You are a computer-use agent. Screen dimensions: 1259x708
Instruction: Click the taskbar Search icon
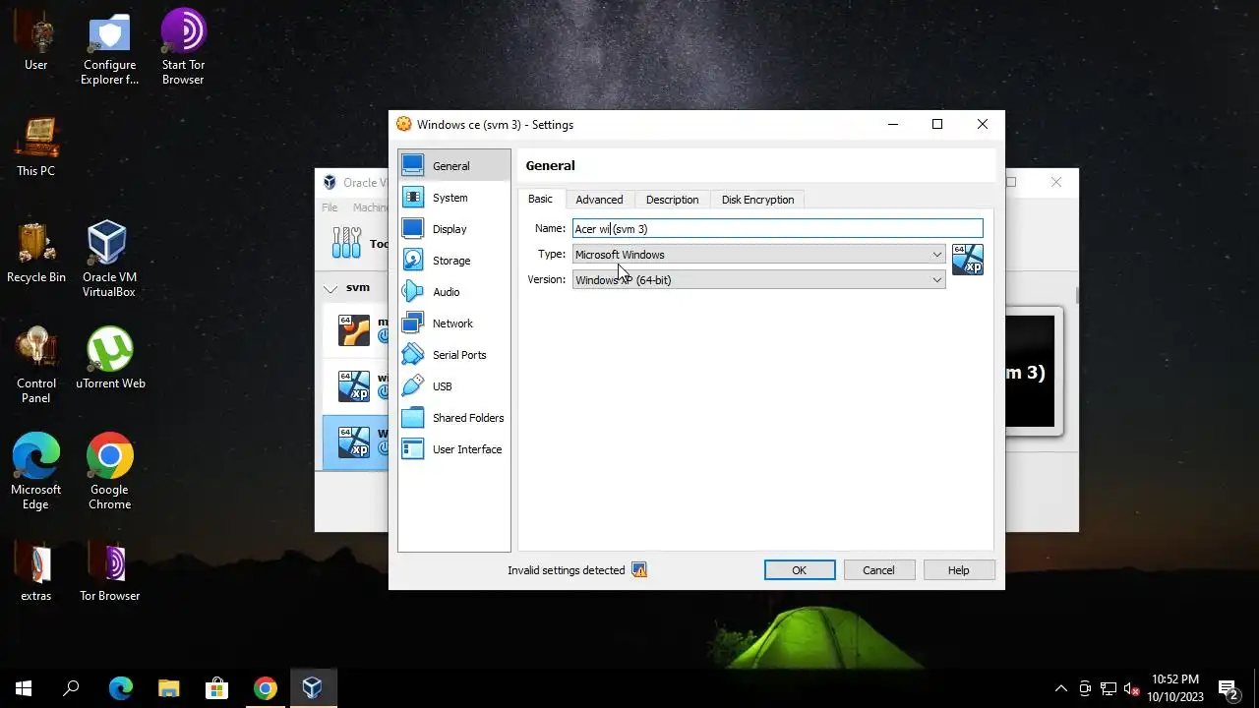point(71,688)
